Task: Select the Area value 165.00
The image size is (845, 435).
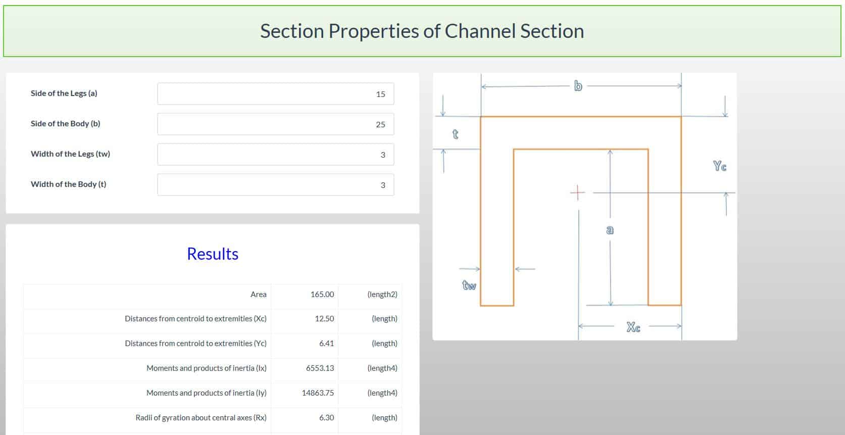Action: (322, 295)
